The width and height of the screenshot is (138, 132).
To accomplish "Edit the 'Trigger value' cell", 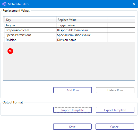I will pos(82,25).
